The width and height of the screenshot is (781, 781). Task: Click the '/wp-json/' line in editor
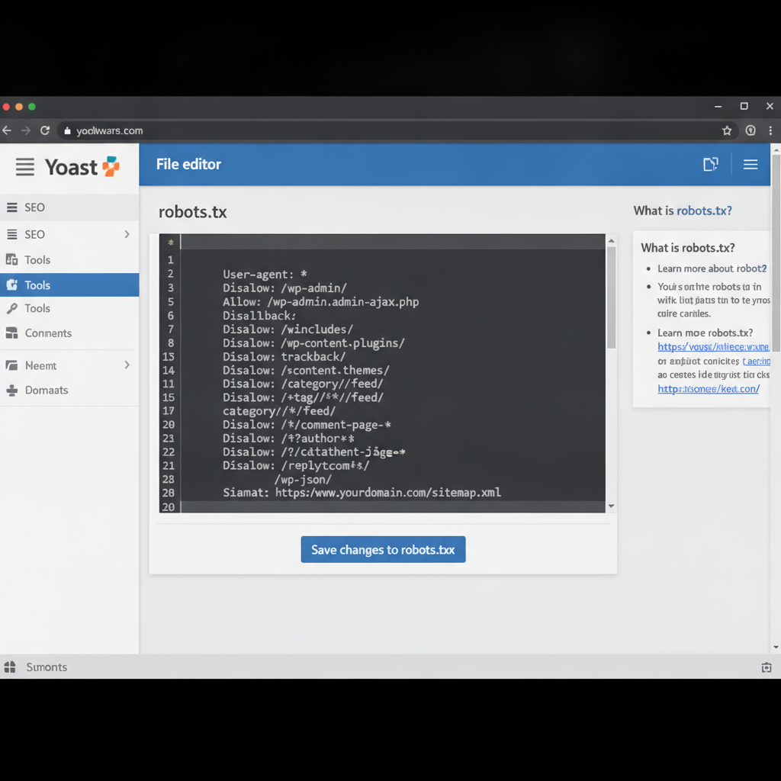[x=303, y=480]
